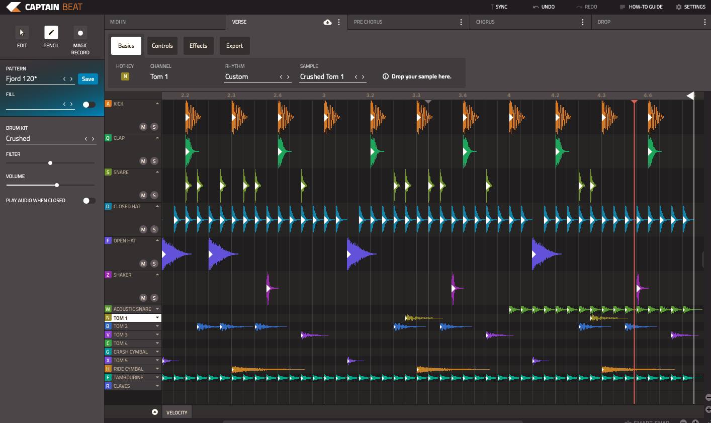711x423 pixels.
Task: Switch to the Export tab
Action: click(234, 46)
